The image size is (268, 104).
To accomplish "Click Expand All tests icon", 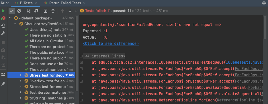I will 46,11.
